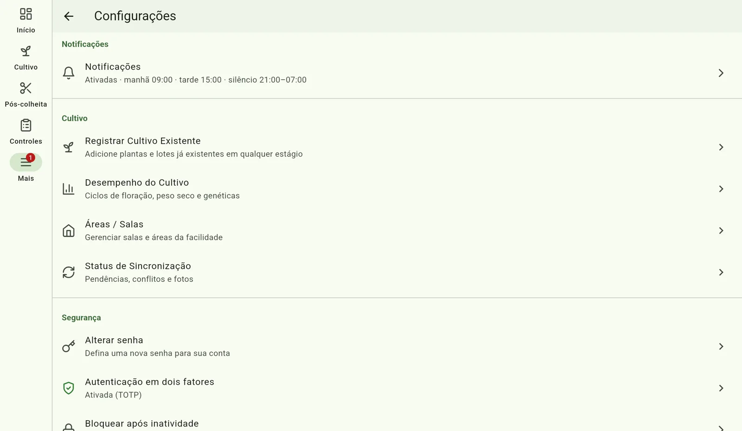Click 'Defina uma nova senha para sua conta'

click(x=157, y=353)
